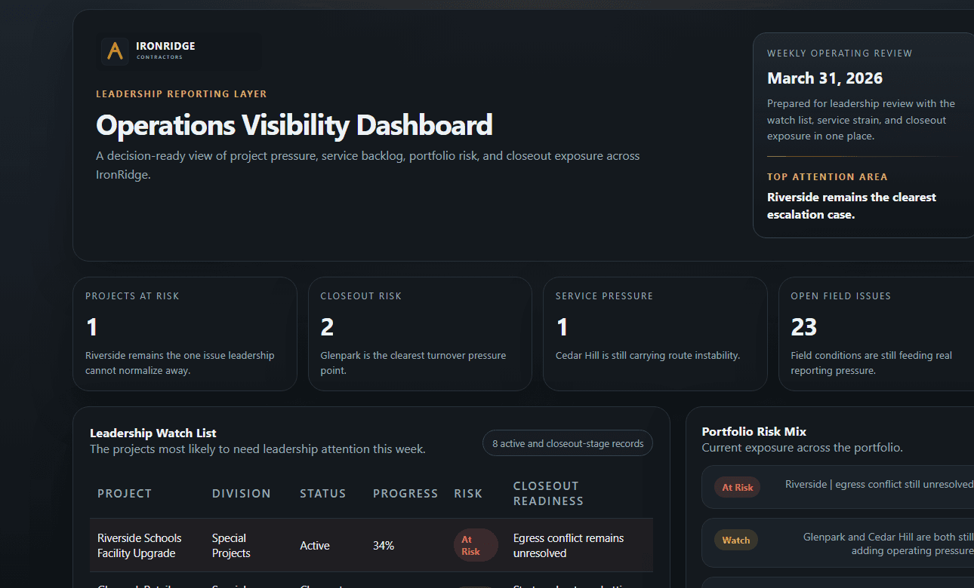Viewport: 974px width, 588px height.
Task: Toggle sorting on the Progress column header
Action: pos(405,493)
